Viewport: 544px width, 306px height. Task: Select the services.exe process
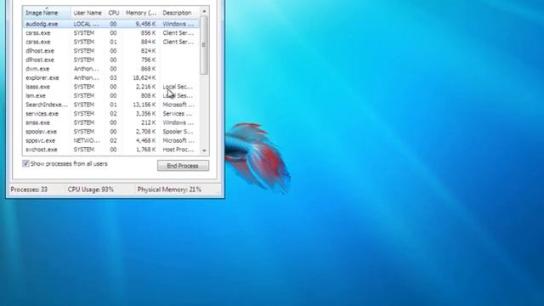coord(111,114)
